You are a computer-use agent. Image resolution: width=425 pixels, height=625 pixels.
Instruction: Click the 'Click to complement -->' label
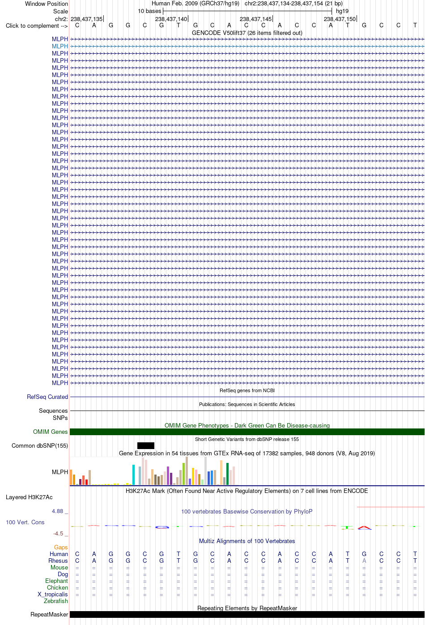coord(37,26)
